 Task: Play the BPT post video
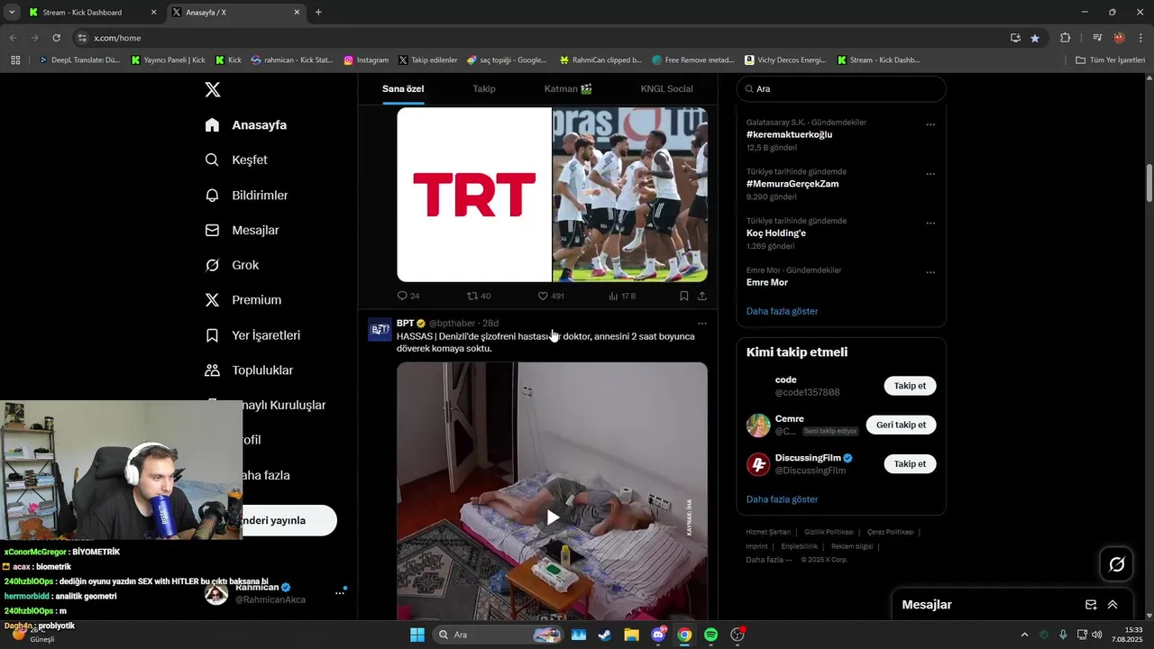552,517
